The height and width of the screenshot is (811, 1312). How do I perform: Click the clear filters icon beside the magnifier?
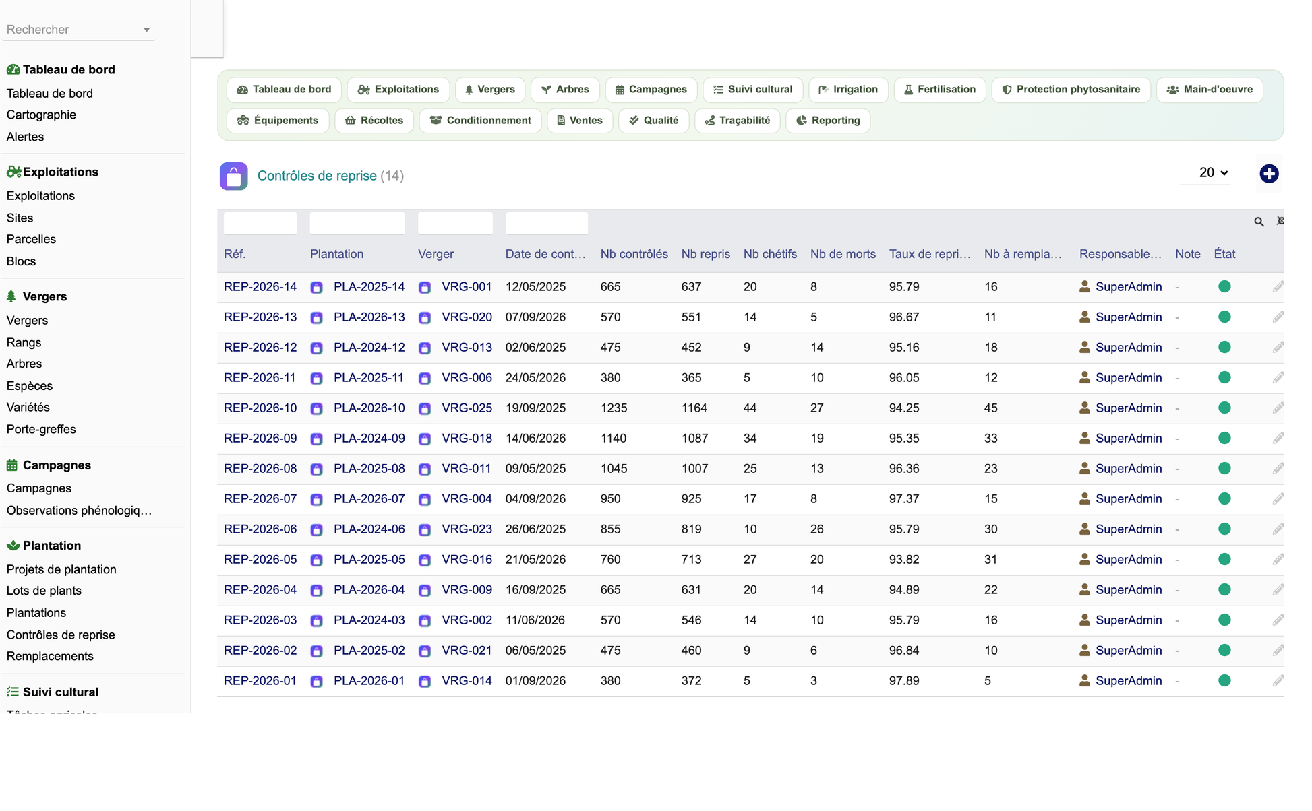[x=1280, y=221]
